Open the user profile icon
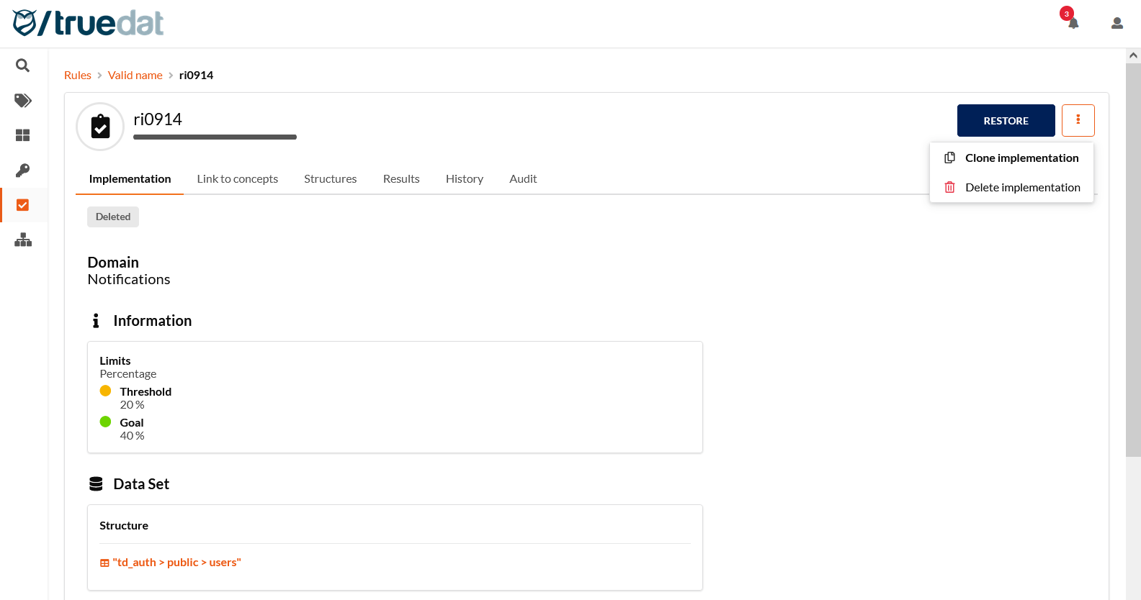Screen dimensions: 1141x600 tap(1117, 23)
